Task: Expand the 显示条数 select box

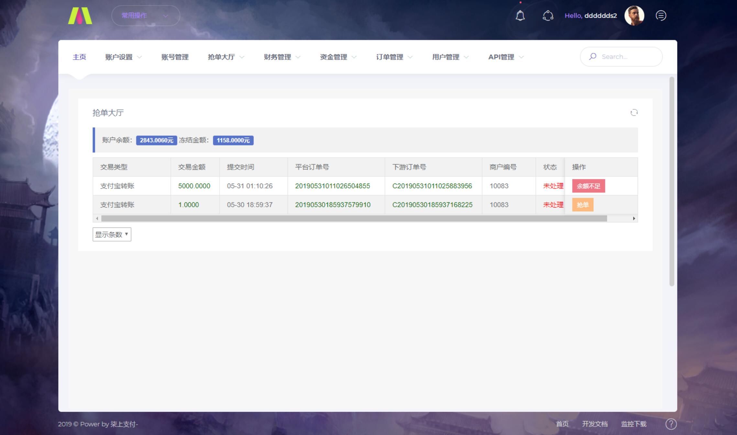Action: [112, 234]
